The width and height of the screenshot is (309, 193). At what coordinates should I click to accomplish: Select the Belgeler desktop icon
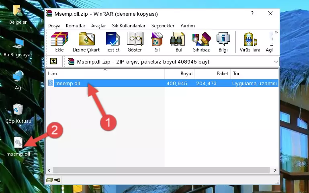tap(18, 14)
